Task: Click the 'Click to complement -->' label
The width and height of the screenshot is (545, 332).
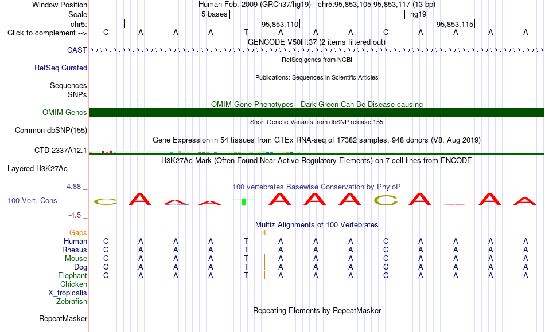Action: 47,33
